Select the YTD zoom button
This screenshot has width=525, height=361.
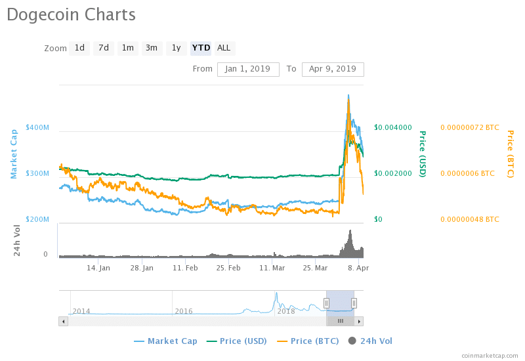201,48
